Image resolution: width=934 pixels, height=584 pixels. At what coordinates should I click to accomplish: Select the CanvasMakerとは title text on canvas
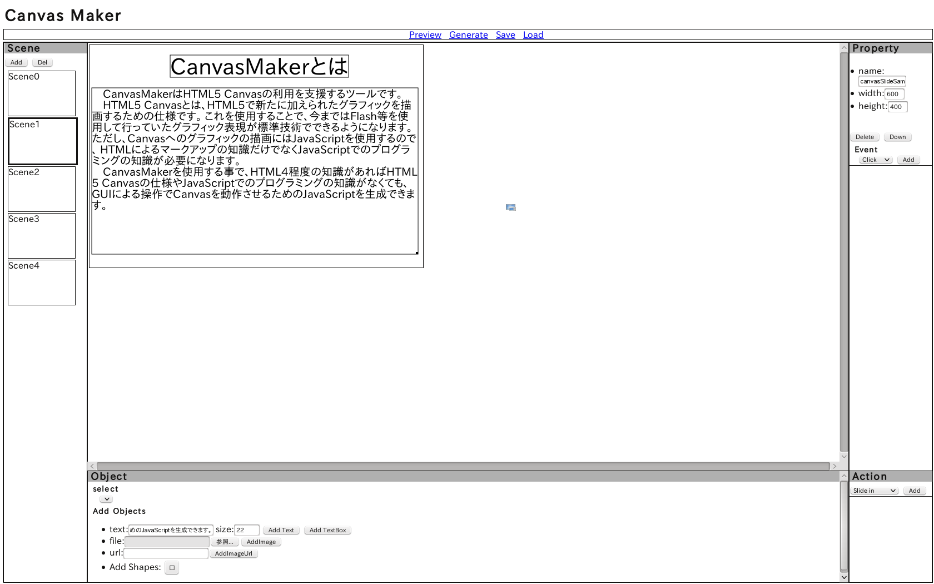pos(259,66)
